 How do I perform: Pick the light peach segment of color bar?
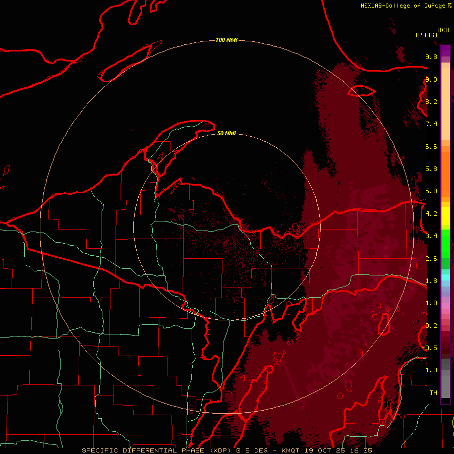(x=445, y=104)
